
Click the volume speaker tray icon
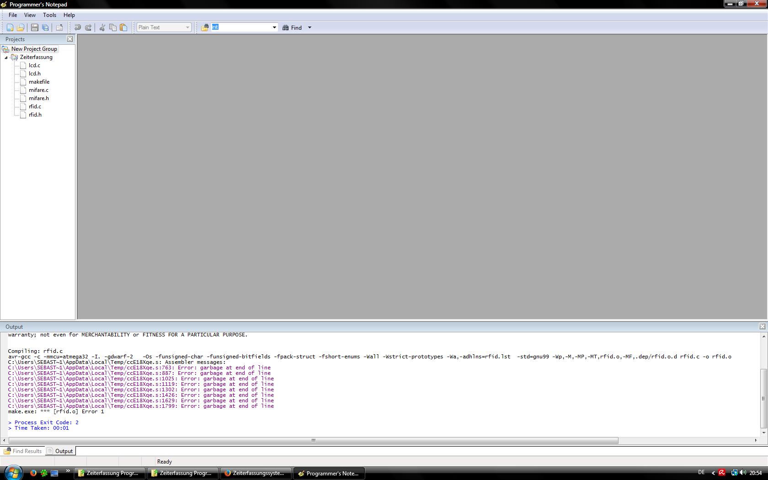(743, 473)
